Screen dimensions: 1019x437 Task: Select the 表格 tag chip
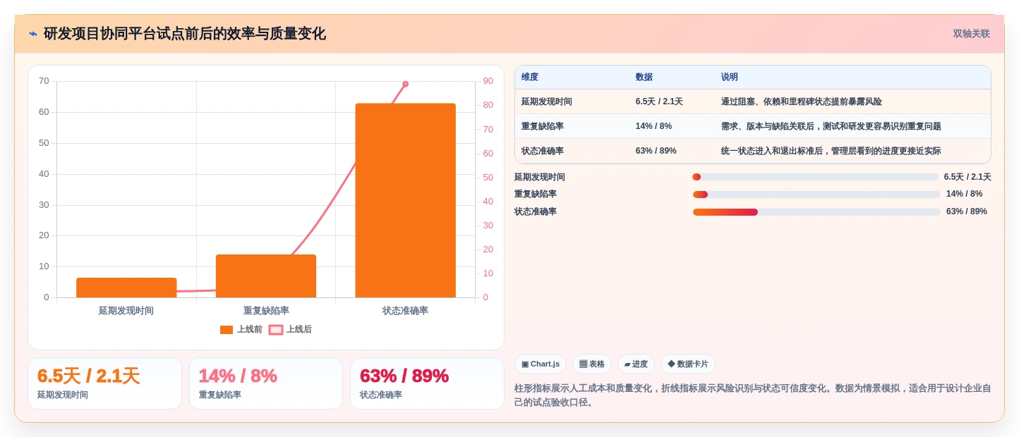[592, 364]
